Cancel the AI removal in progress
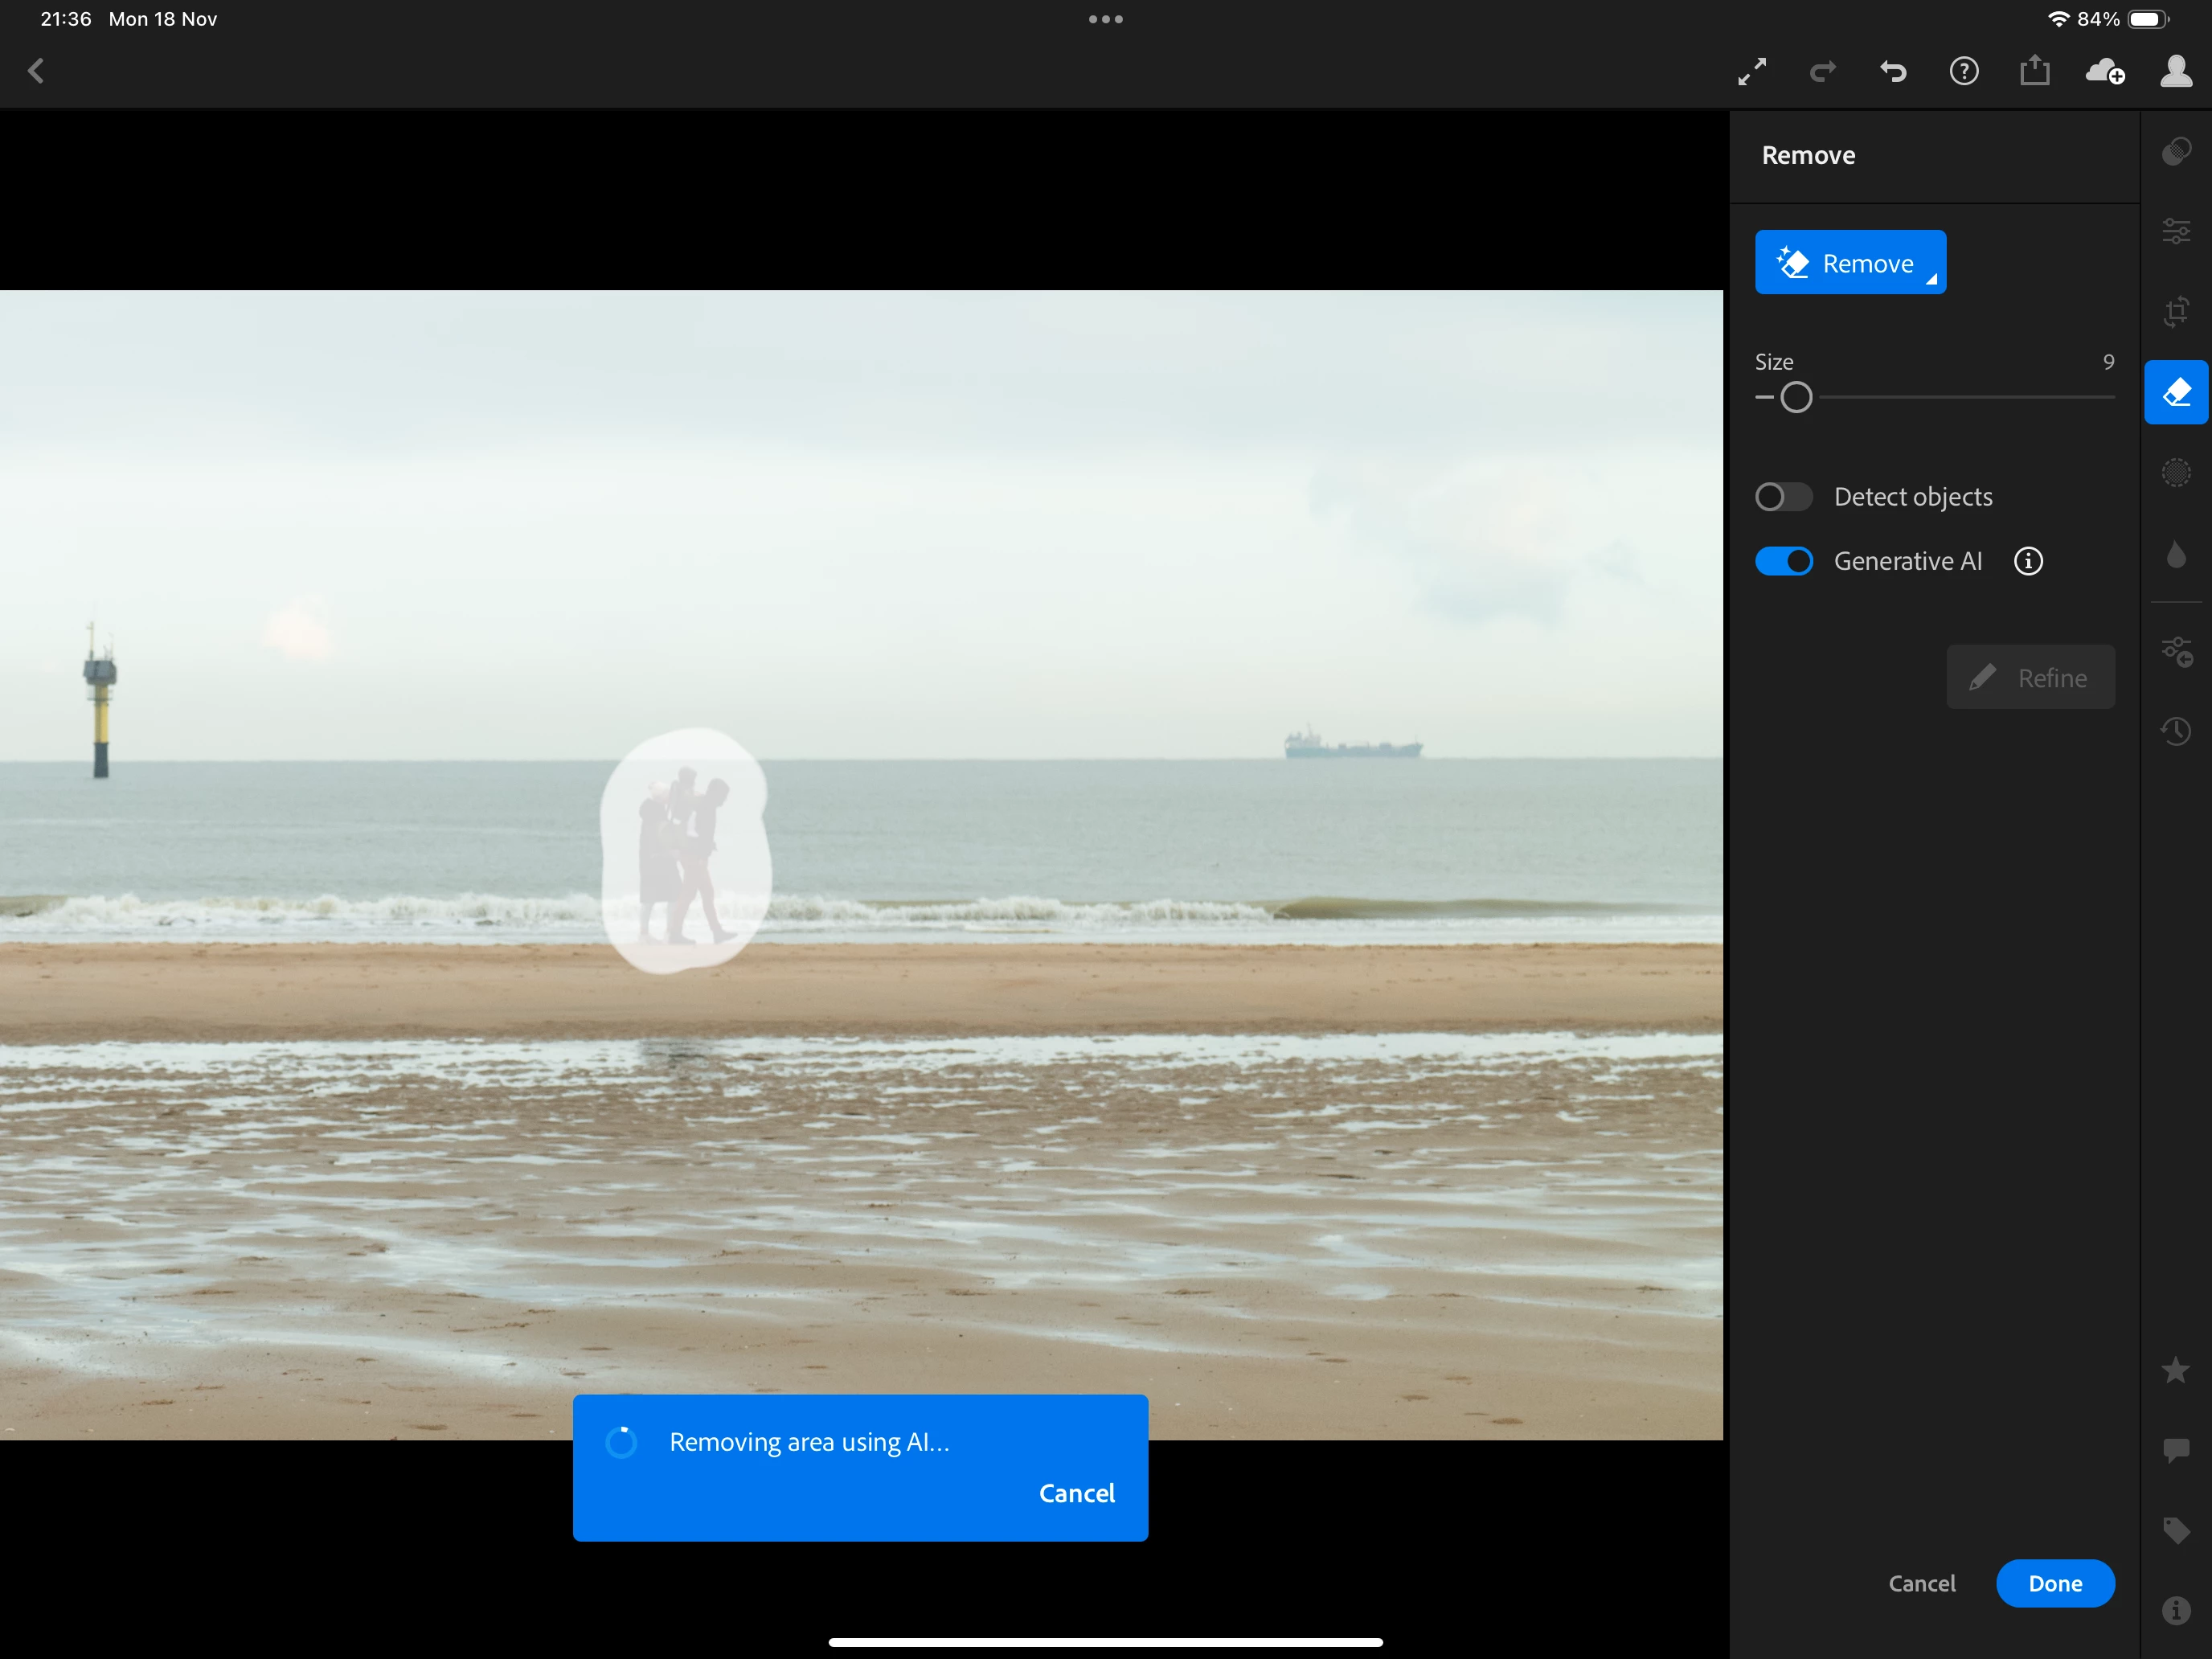The image size is (2212, 1659). click(1076, 1493)
